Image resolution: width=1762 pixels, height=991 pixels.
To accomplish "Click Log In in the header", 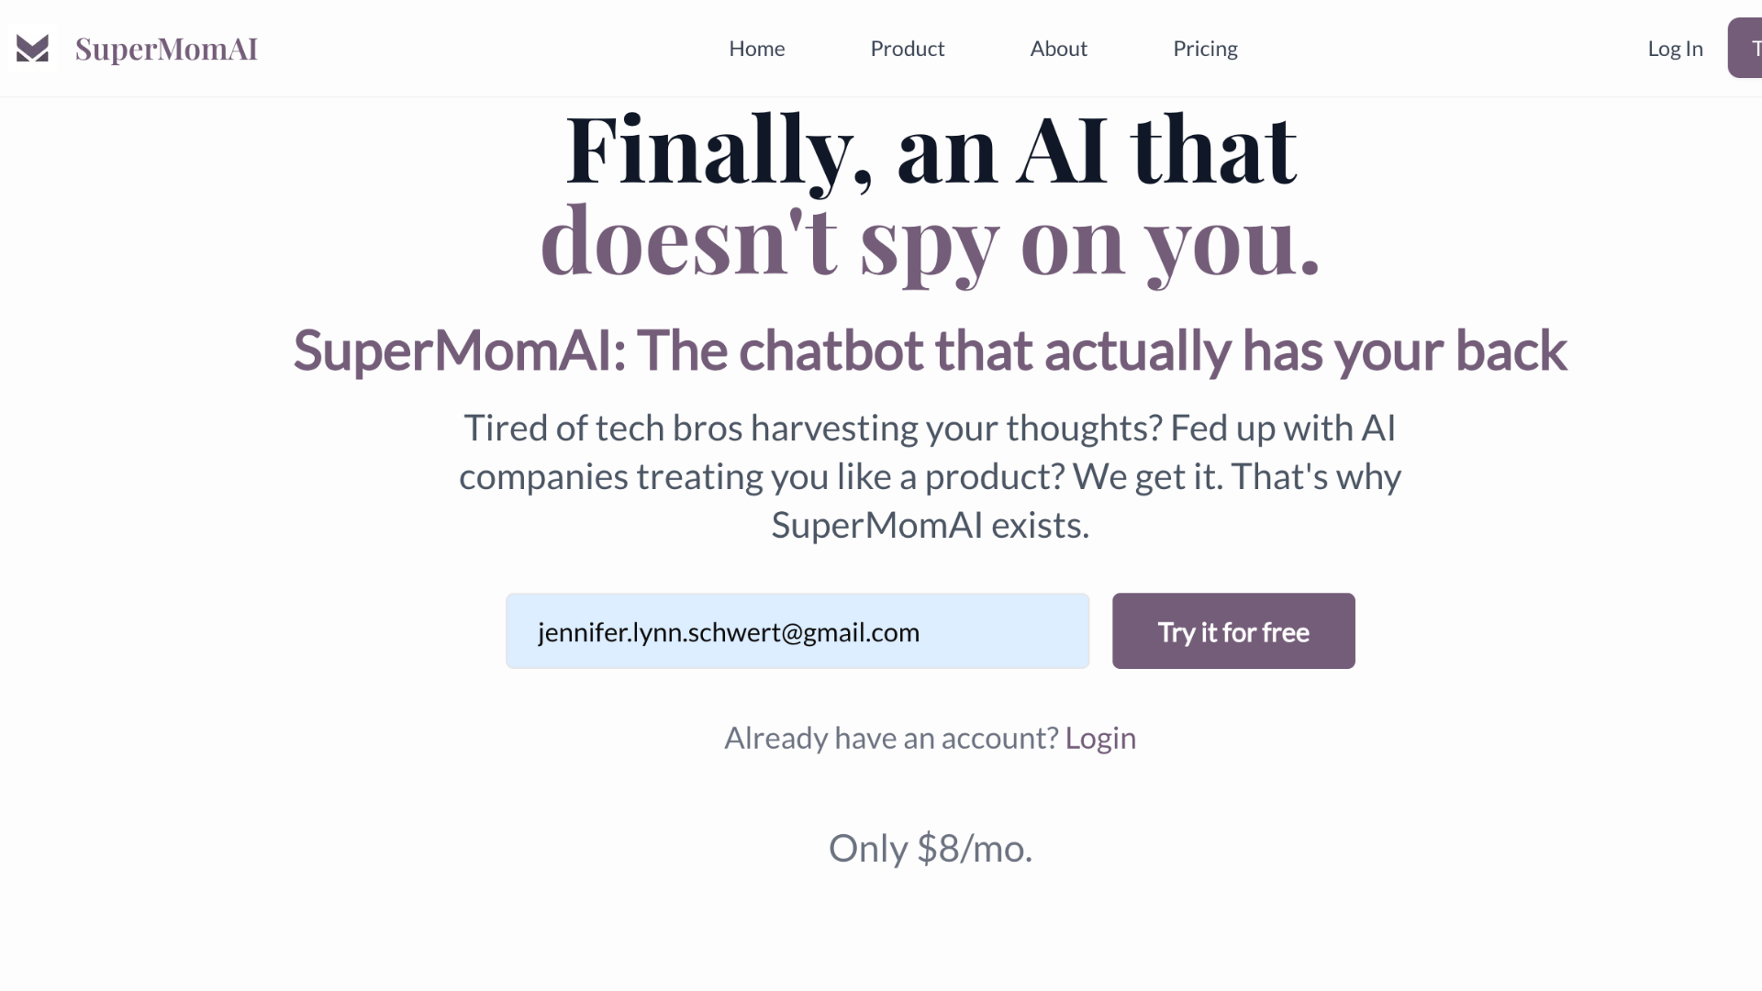I will [1675, 49].
